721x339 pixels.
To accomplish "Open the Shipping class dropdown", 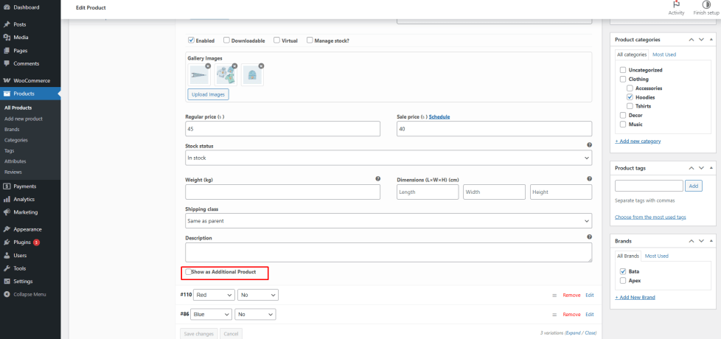I will click(389, 221).
